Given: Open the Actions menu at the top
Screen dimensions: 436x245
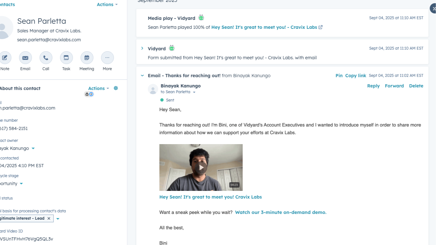Looking at the screenshot, I should (x=107, y=4).
